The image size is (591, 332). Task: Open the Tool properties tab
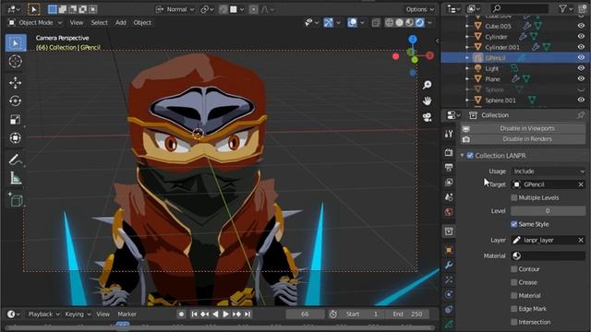point(449,134)
